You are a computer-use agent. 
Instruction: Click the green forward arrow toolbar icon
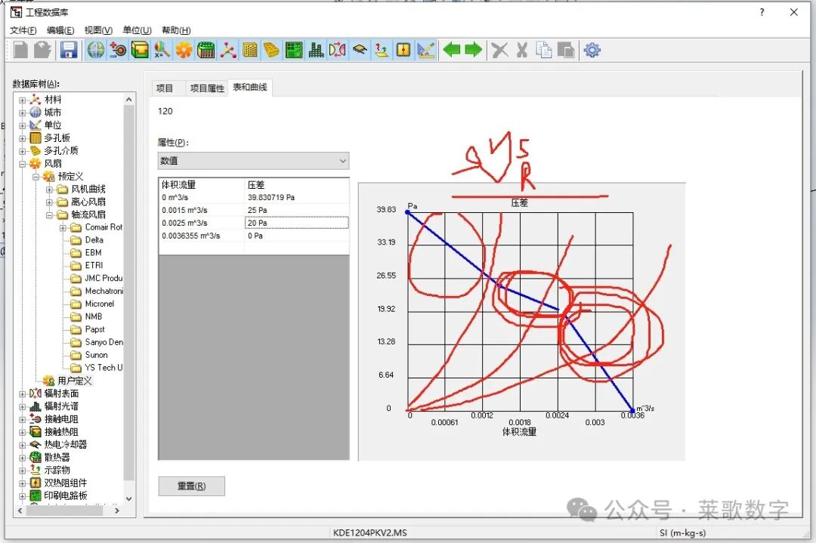pyautogui.click(x=472, y=50)
